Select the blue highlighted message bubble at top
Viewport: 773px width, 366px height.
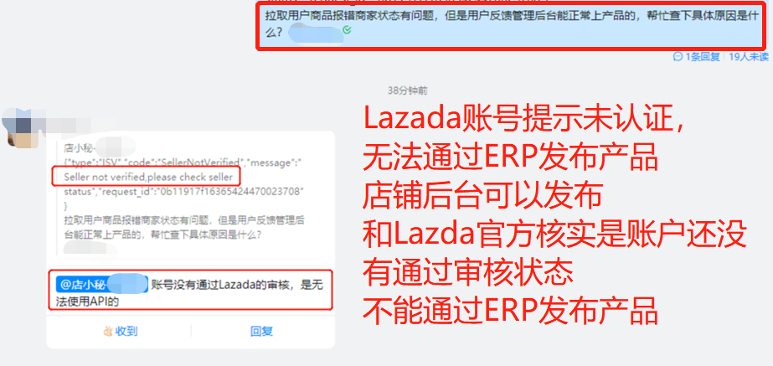pyautogui.click(x=513, y=26)
